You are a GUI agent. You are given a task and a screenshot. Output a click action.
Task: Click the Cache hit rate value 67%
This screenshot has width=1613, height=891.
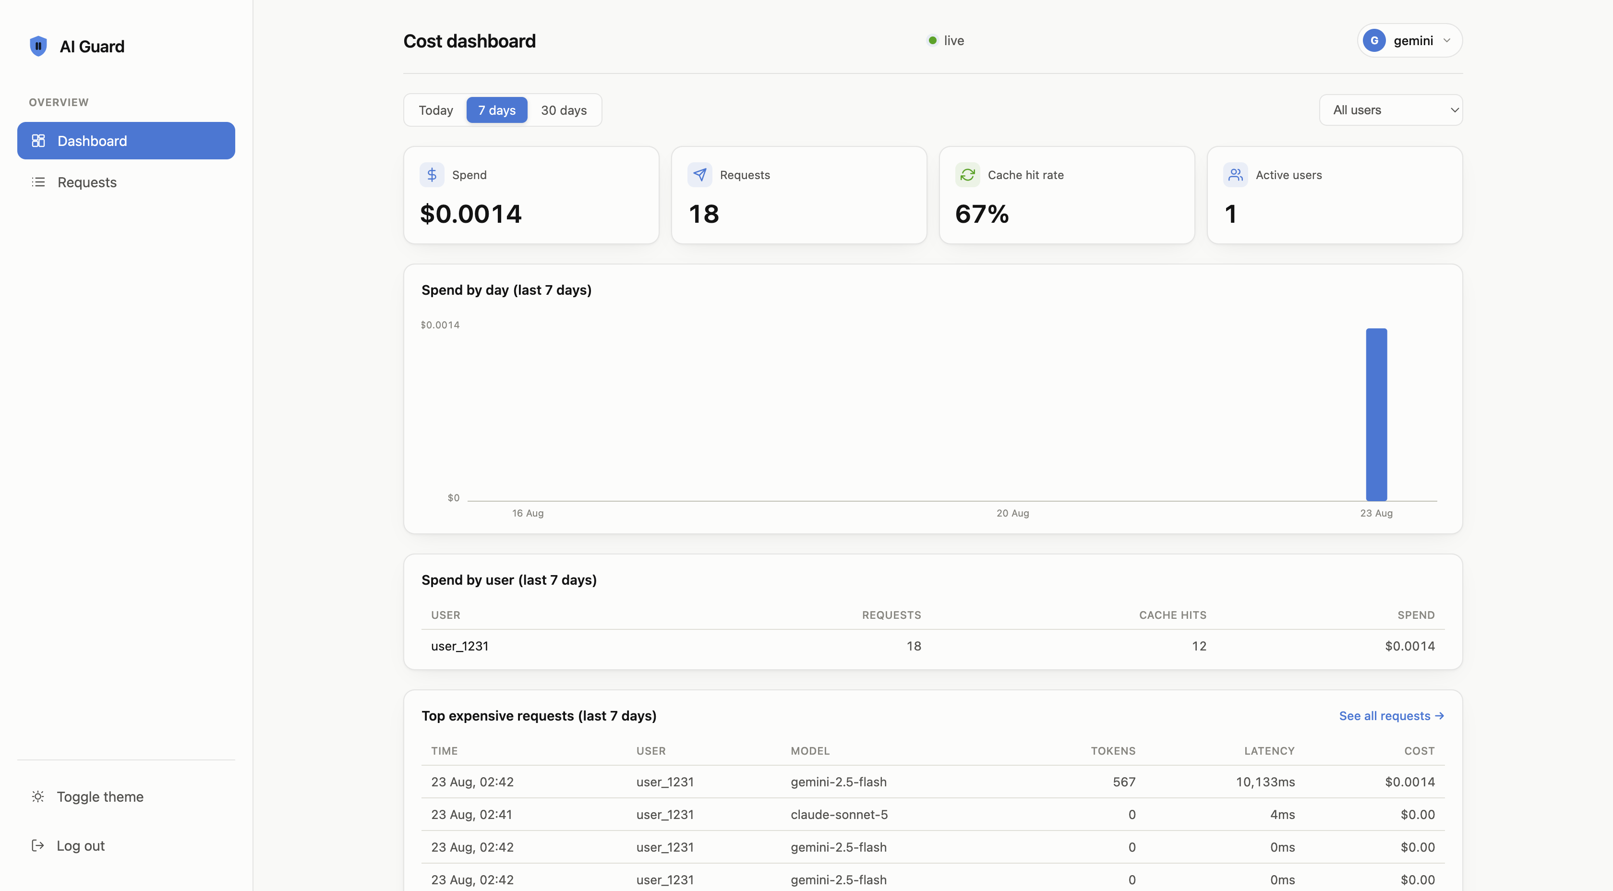(982, 214)
